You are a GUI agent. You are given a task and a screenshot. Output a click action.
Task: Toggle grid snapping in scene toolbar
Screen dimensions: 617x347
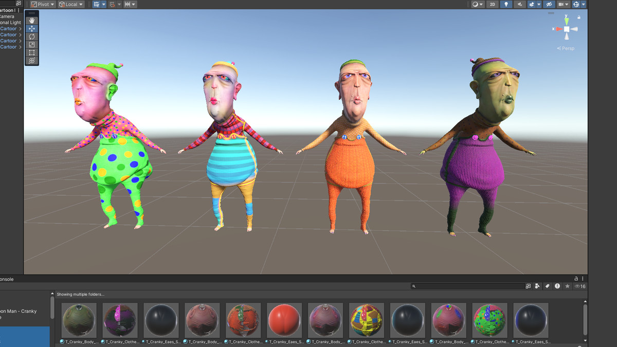coord(96,4)
